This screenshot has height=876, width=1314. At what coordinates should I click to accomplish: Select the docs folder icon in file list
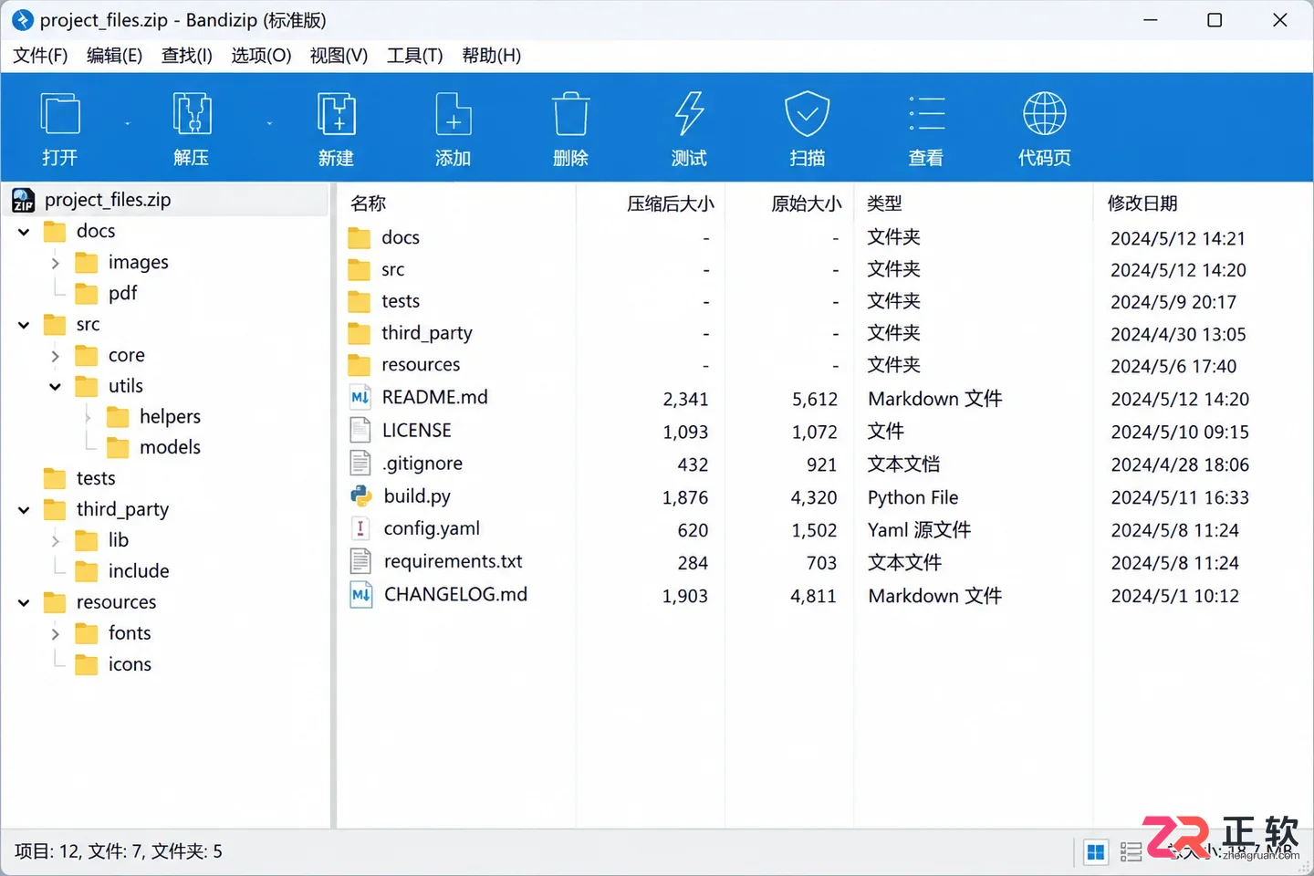[x=360, y=238]
